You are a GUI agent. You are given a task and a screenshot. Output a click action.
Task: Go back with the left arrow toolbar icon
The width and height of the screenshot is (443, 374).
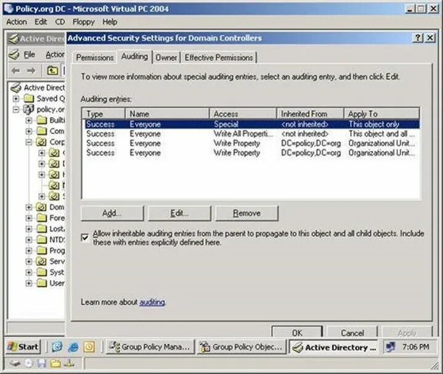click(16, 70)
